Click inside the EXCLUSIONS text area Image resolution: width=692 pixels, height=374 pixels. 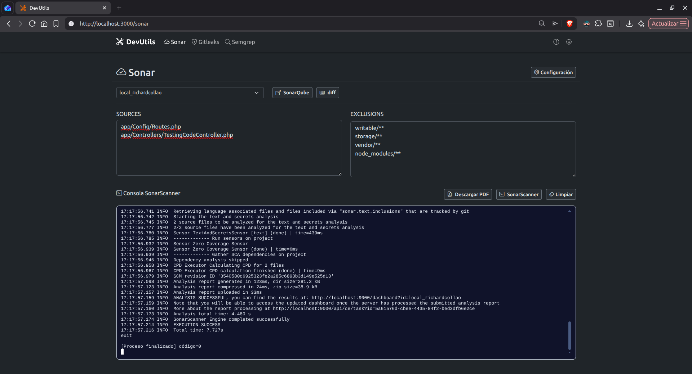pos(463,149)
